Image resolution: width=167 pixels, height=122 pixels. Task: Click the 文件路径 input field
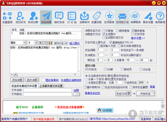[x=48, y=94]
